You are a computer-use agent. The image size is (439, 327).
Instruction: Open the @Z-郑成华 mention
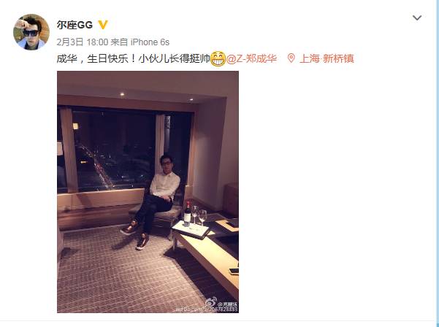pyautogui.click(x=251, y=58)
